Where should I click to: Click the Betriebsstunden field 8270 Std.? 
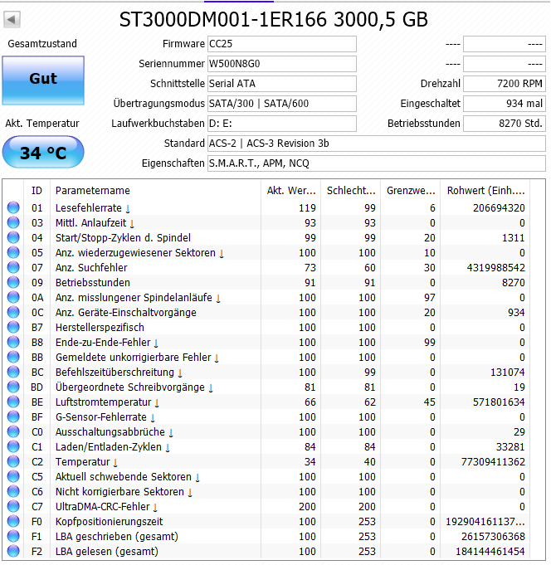coord(505,124)
